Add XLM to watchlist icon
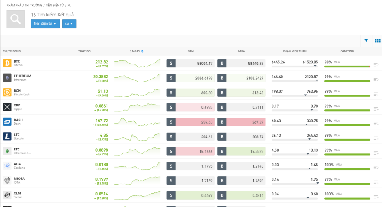Image resolution: width=382 pixels, height=207 pixels. (376, 197)
